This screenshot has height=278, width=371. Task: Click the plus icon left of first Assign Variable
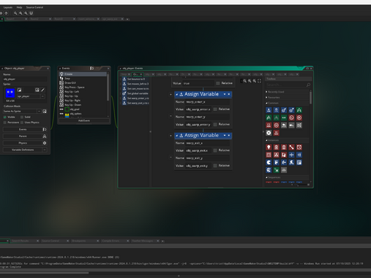point(170,94)
